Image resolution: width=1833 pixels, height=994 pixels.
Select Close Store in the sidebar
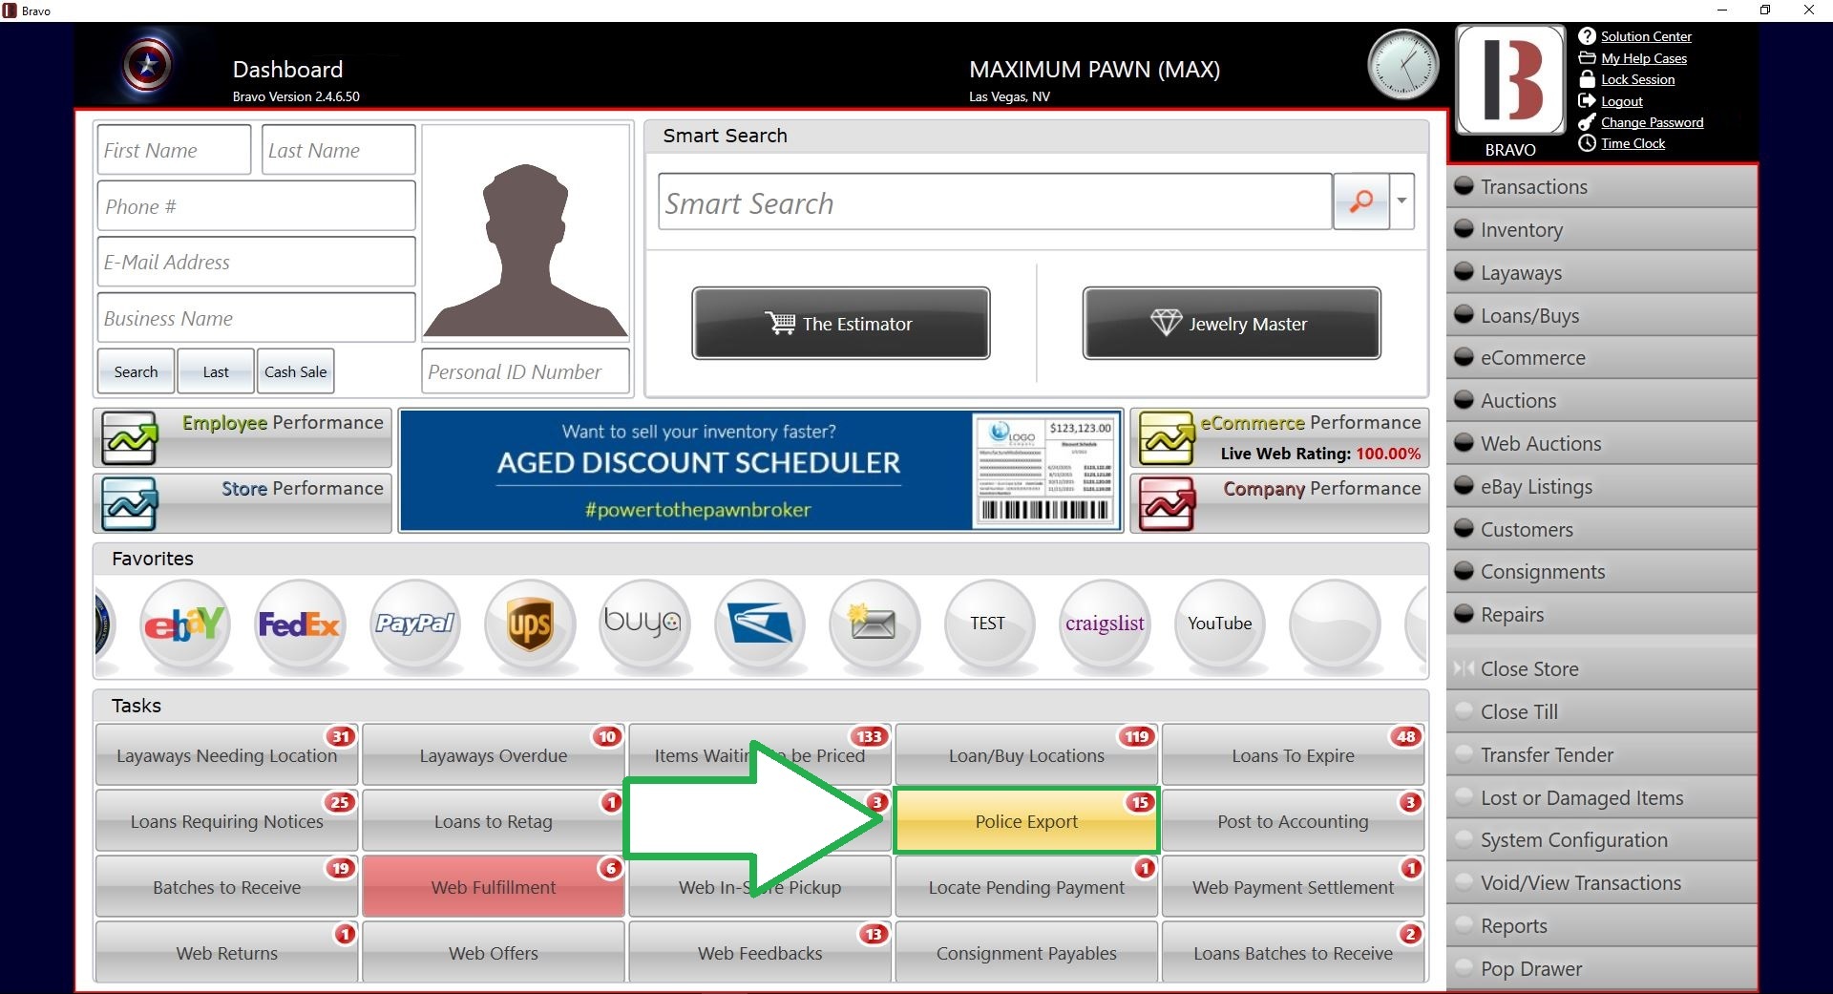point(1602,669)
